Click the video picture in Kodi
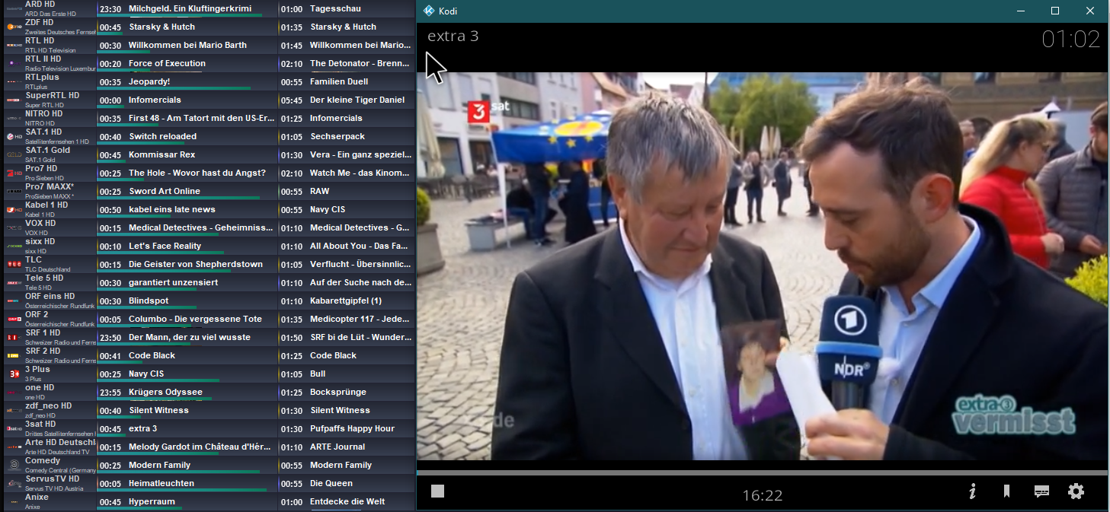 [762, 266]
